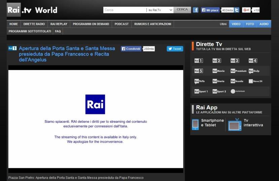This screenshot has height=181, width=279.
Task: Switch to the FOTO tab
Action: (x=250, y=24)
